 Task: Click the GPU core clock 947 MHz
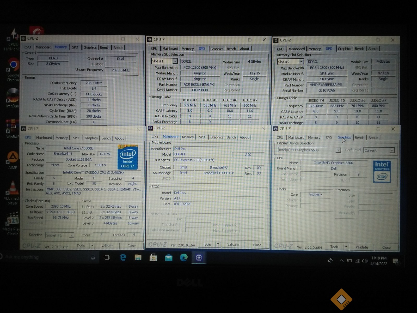pos(315,195)
